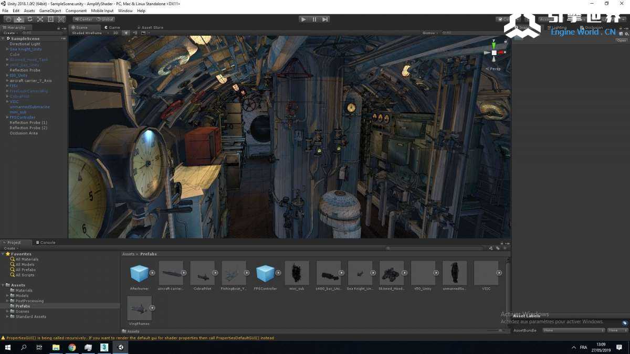Open the GameObject menu
This screenshot has height=354, width=630.
50,10
